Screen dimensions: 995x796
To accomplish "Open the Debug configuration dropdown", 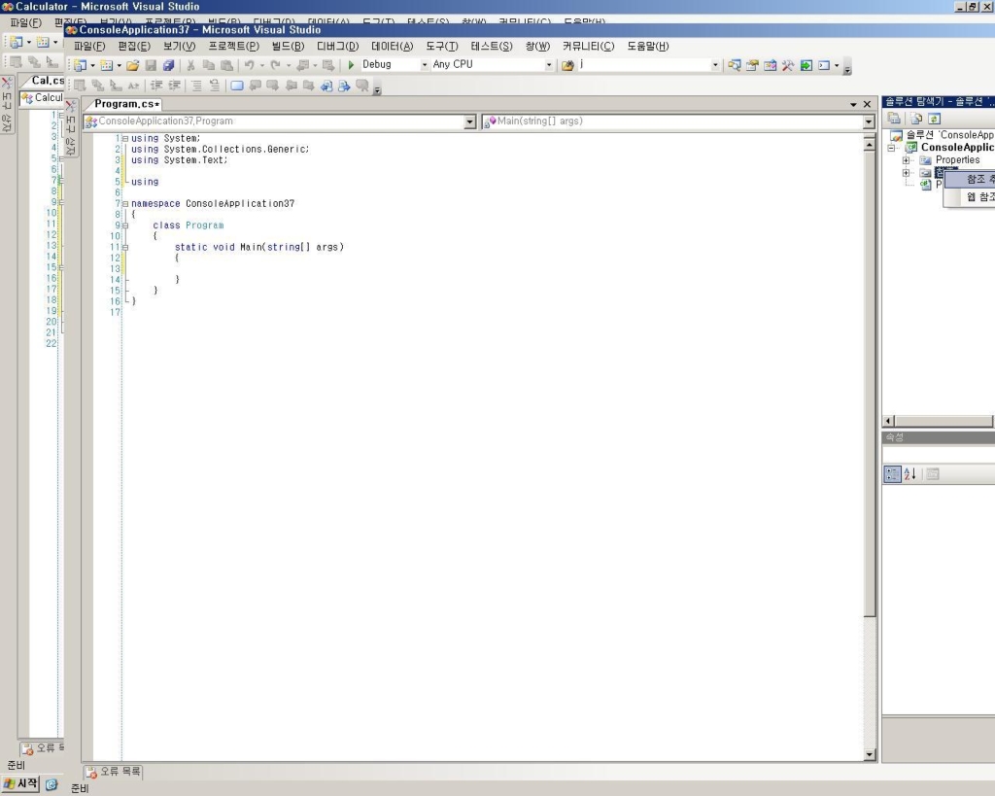I will point(425,65).
